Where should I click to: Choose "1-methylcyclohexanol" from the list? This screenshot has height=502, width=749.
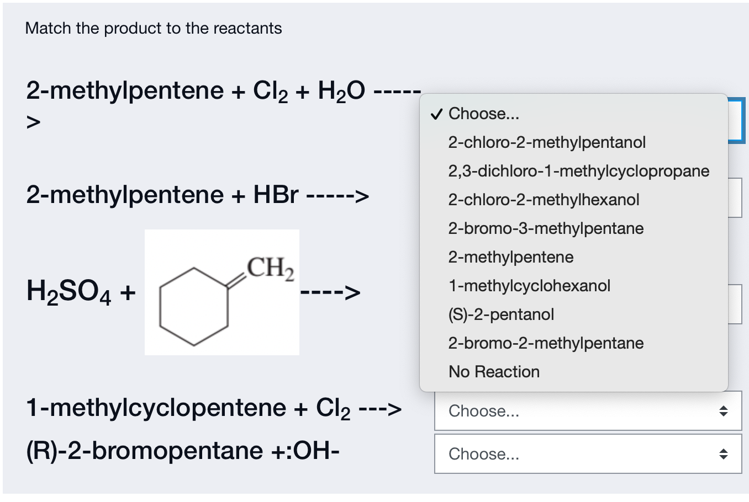(529, 286)
